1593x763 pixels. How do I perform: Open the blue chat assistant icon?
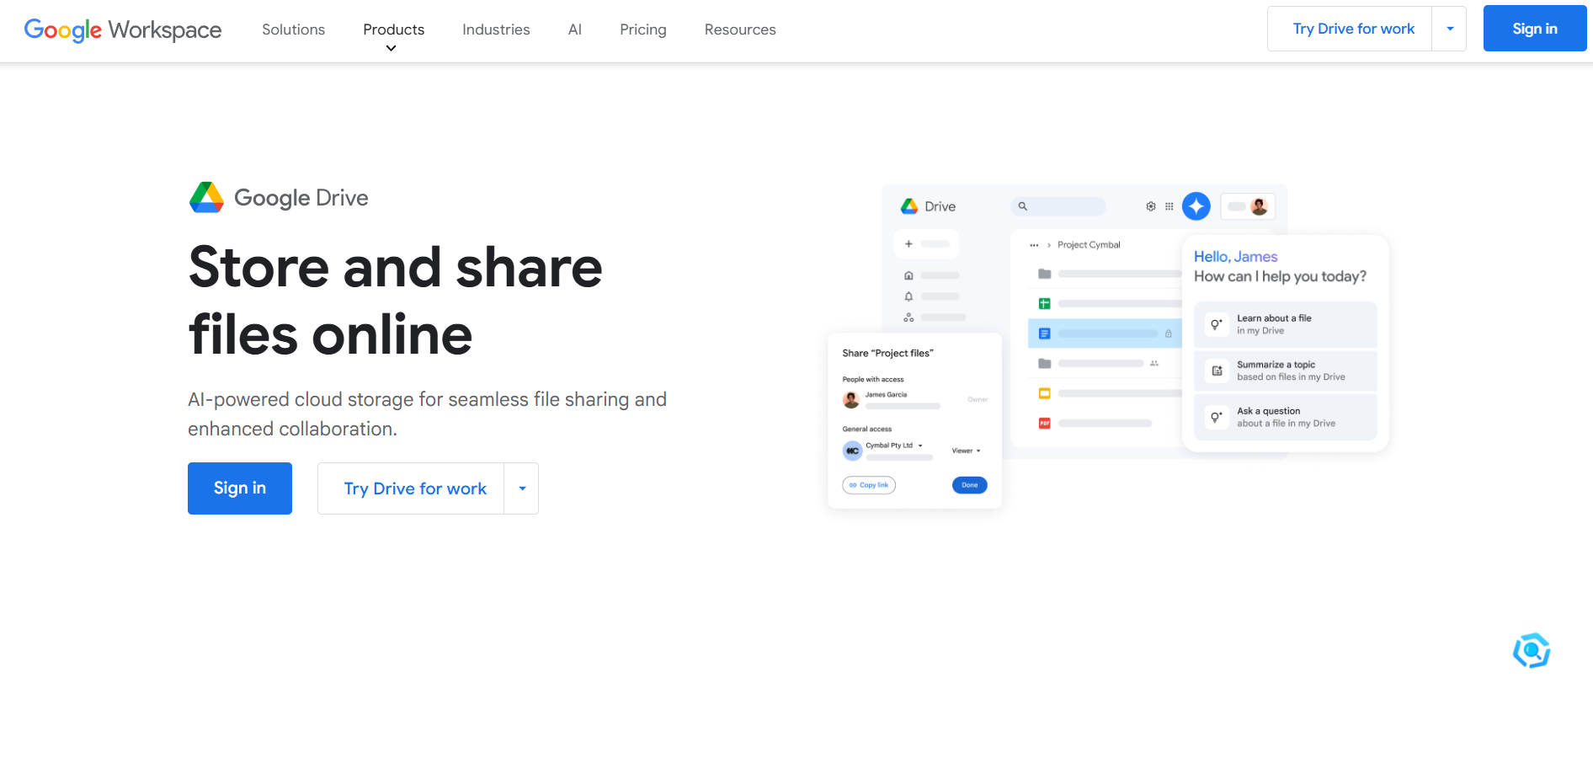pos(1532,650)
